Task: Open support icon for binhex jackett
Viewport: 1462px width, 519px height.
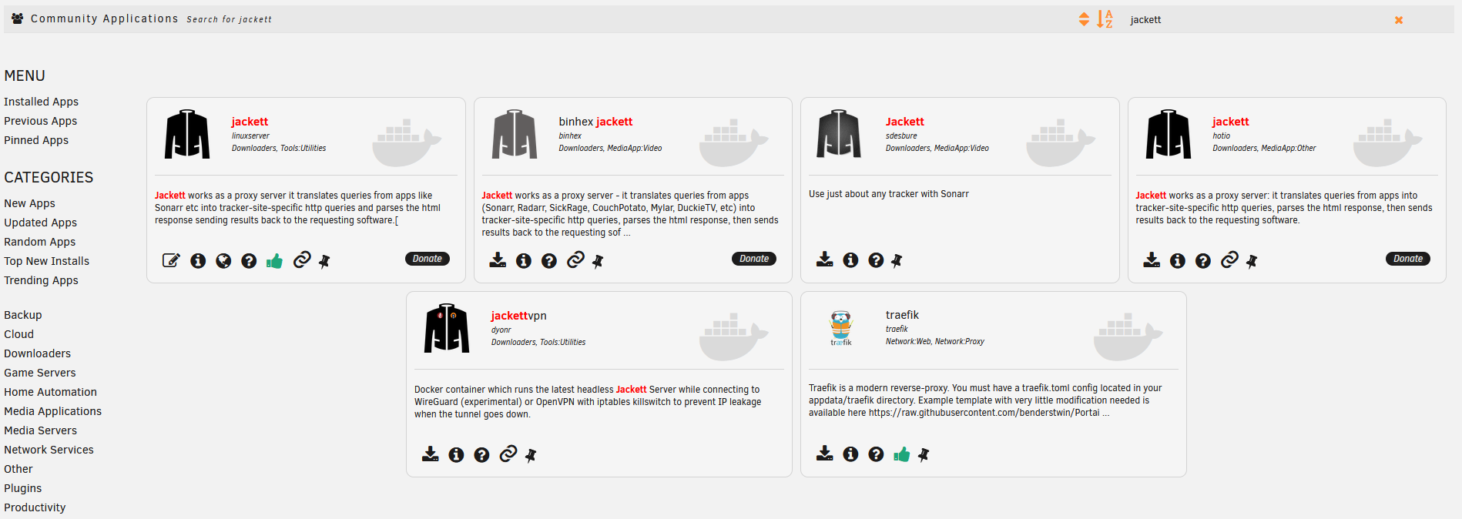Action: click(x=549, y=261)
